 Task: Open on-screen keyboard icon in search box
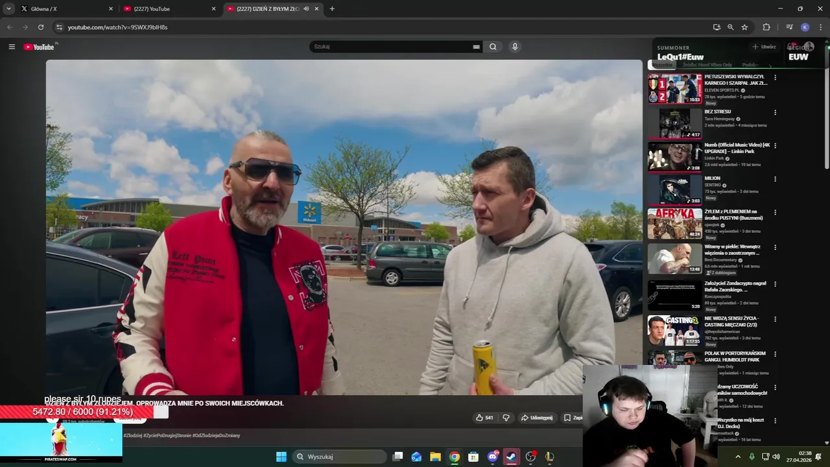coord(476,47)
